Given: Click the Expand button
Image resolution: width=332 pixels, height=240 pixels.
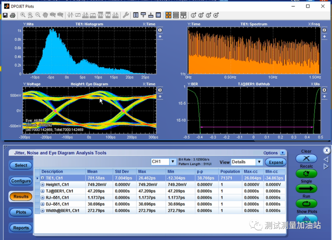Looking at the screenshot, I should point(276,162).
